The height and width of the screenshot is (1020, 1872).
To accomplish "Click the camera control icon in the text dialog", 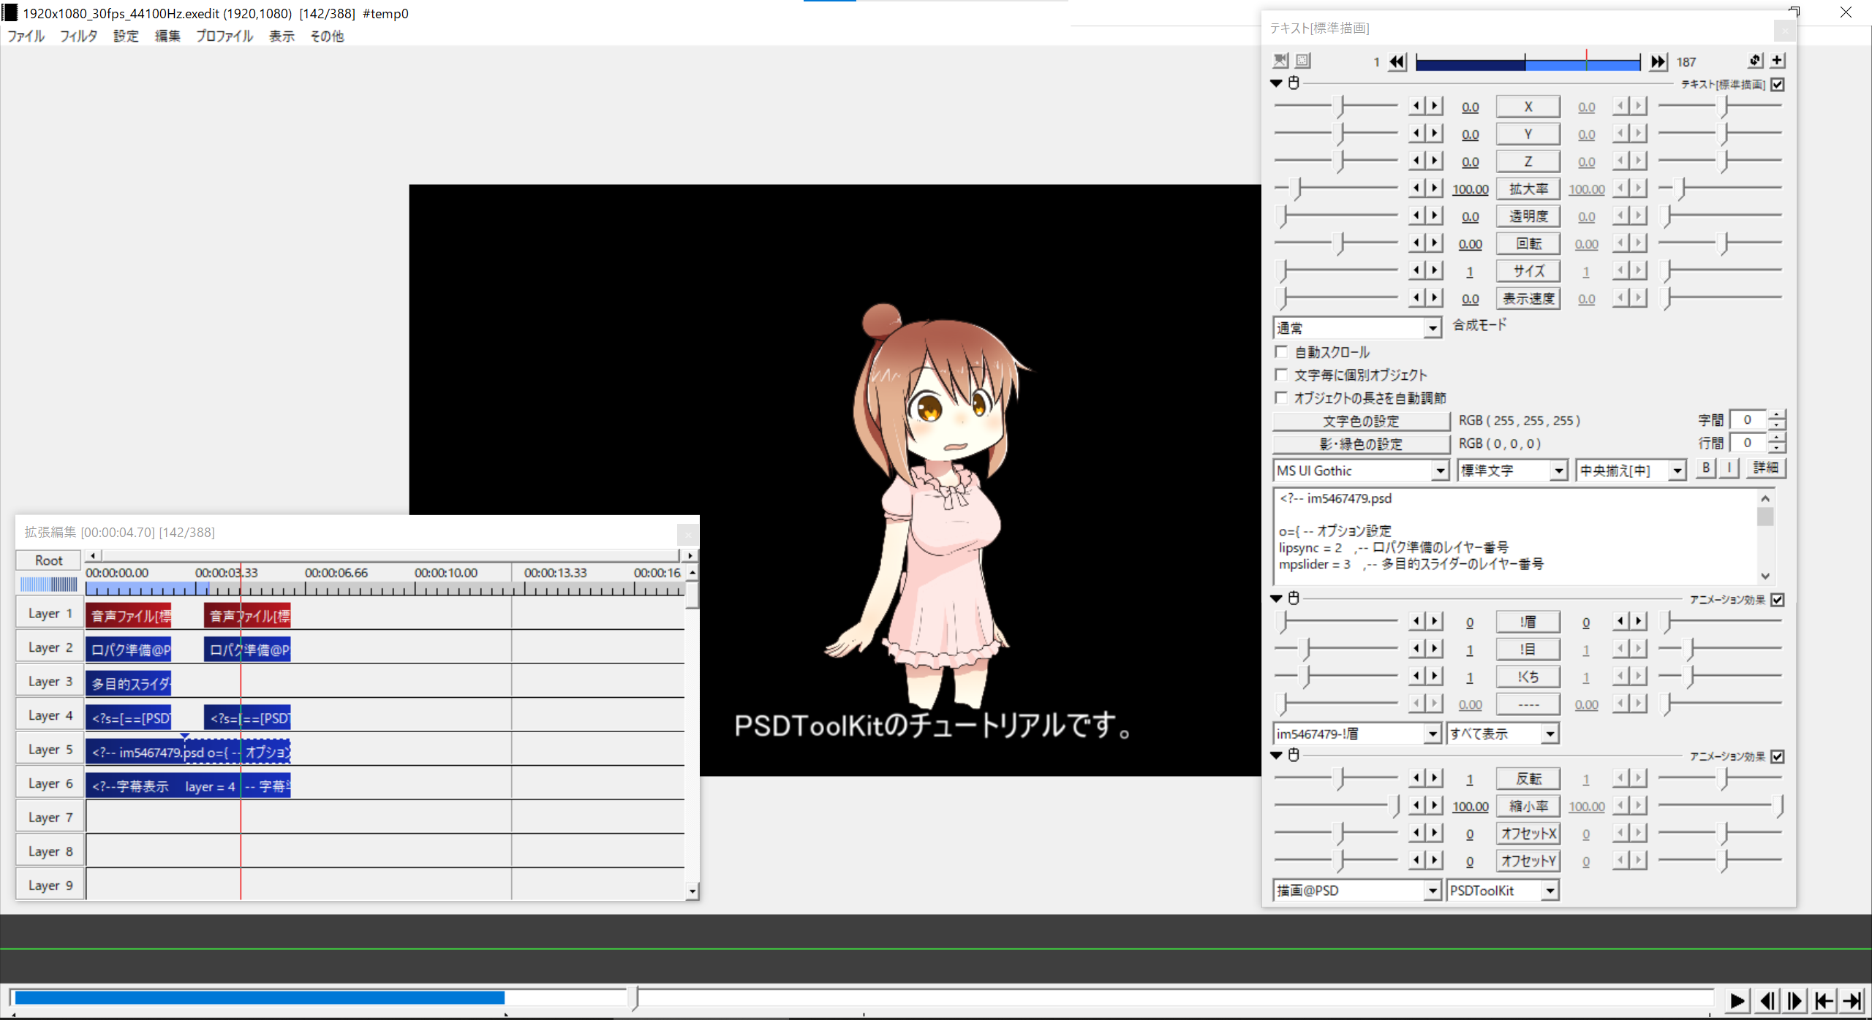I will 1280,61.
